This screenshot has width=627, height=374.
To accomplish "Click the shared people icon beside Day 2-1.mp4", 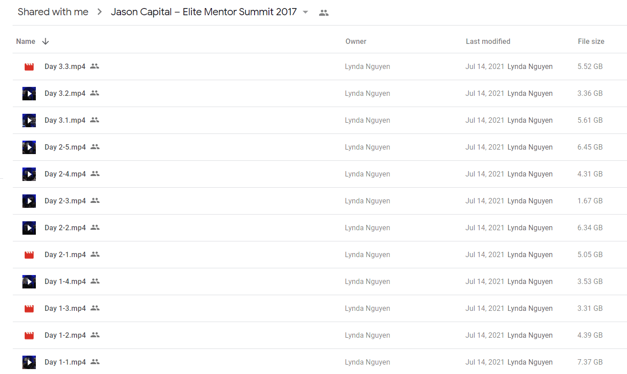I will (95, 254).
